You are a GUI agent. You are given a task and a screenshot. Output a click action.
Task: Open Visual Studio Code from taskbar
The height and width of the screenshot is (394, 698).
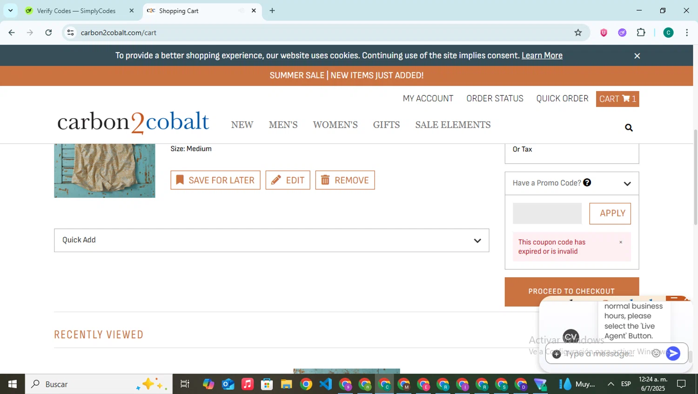point(326,384)
